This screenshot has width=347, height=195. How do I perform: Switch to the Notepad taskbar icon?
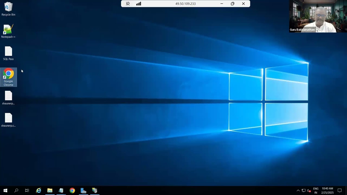coord(61,190)
